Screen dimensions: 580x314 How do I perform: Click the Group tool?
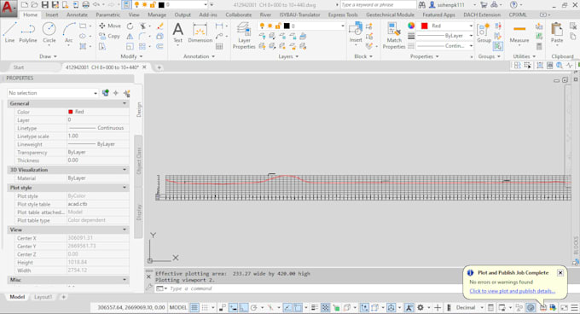(484, 33)
